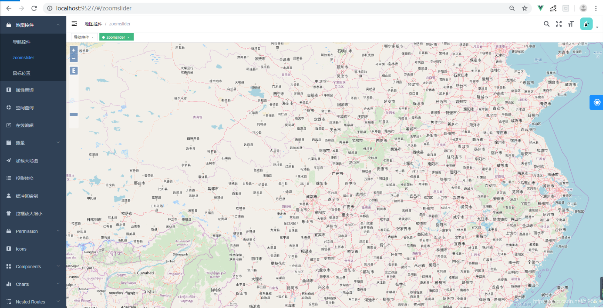Go forward in browser history
The width and height of the screenshot is (603, 308).
tap(21, 8)
